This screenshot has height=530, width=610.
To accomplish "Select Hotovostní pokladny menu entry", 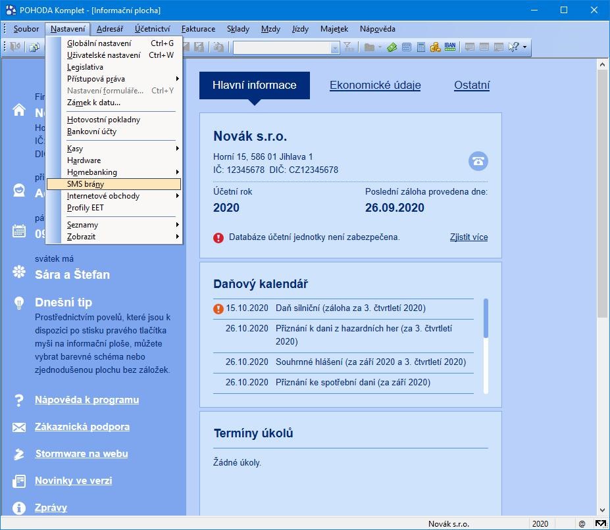I will [114, 120].
